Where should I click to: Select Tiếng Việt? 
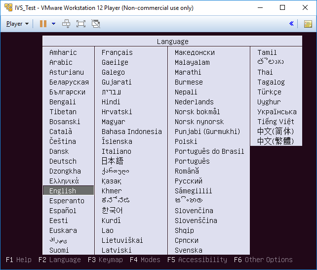click(276, 122)
